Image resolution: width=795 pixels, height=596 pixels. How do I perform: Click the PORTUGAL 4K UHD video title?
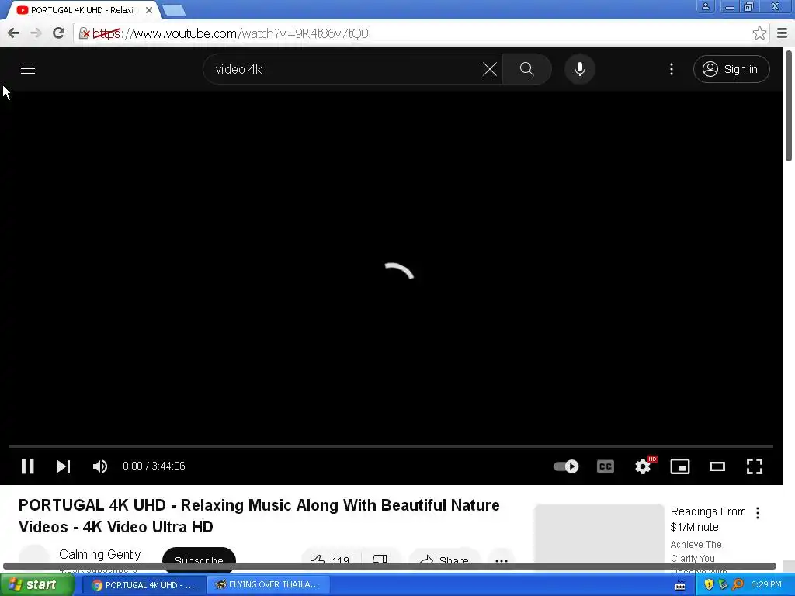pos(259,516)
